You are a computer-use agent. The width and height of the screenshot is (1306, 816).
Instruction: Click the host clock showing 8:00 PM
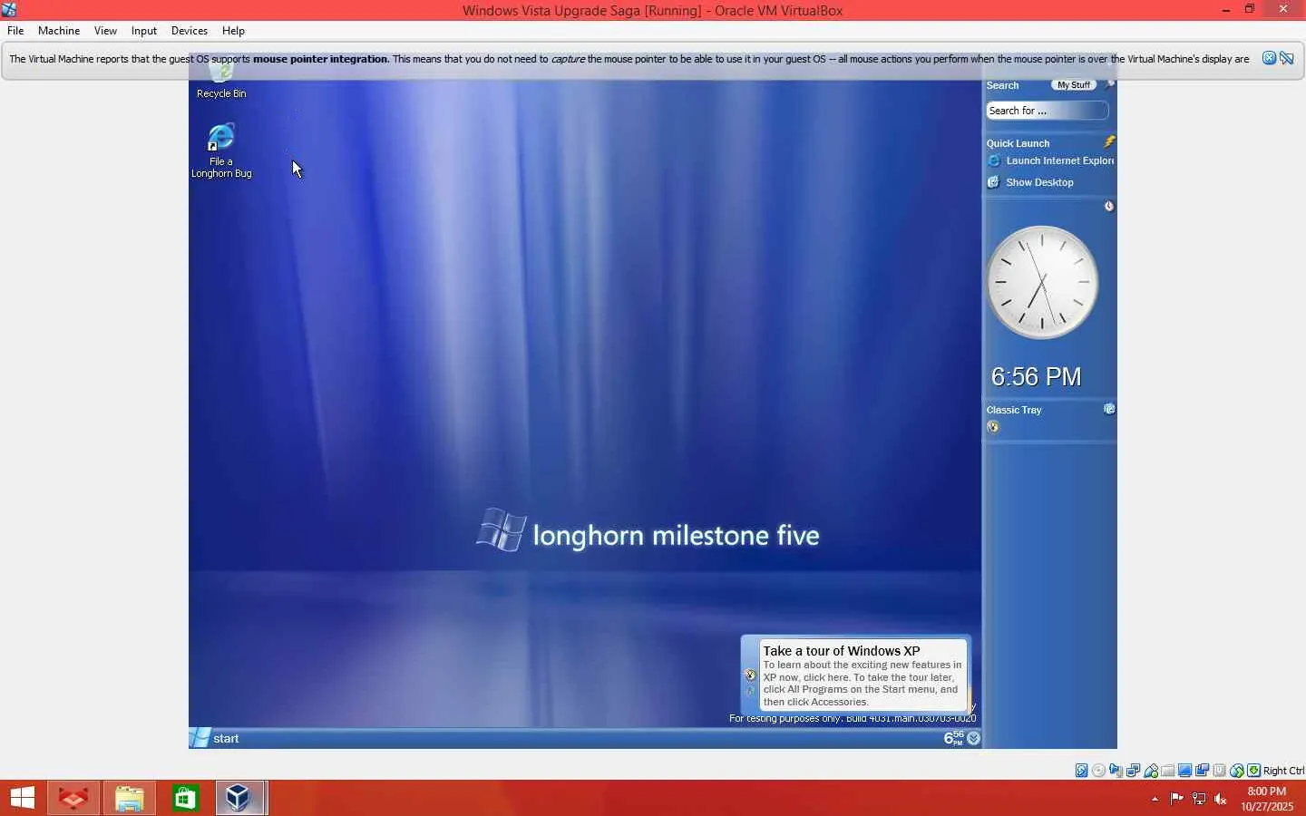pyautogui.click(x=1267, y=799)
